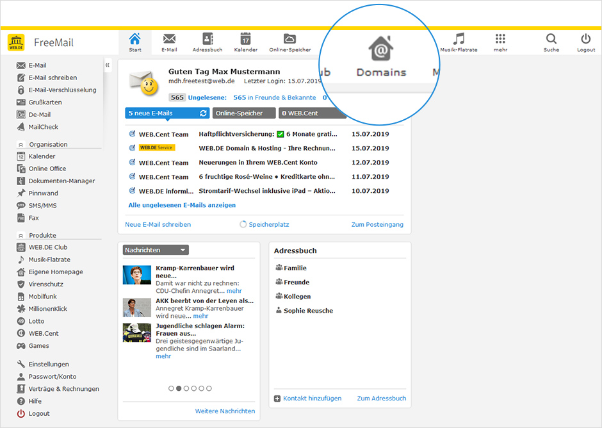Select the first news carousel dot
The height and width of the screenshot is (428, 602).
171,388
